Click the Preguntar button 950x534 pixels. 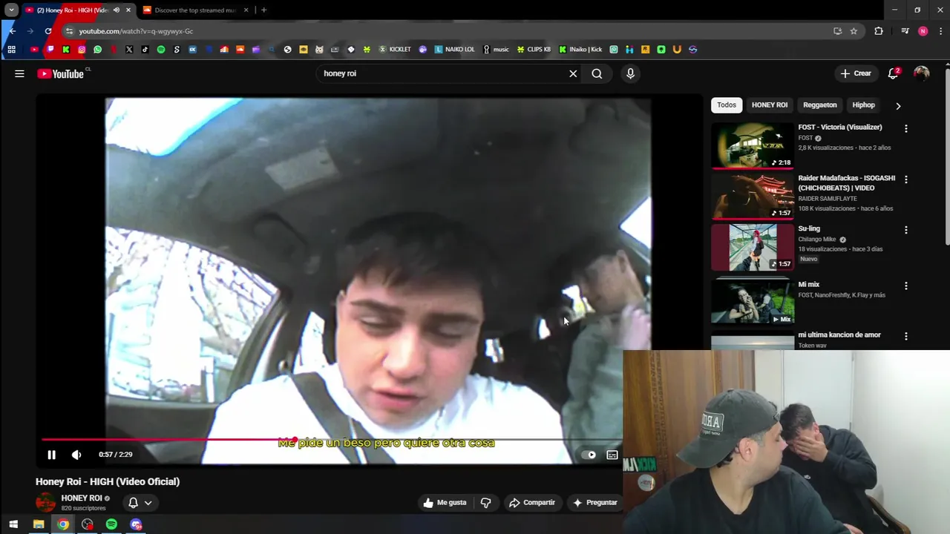594,503
